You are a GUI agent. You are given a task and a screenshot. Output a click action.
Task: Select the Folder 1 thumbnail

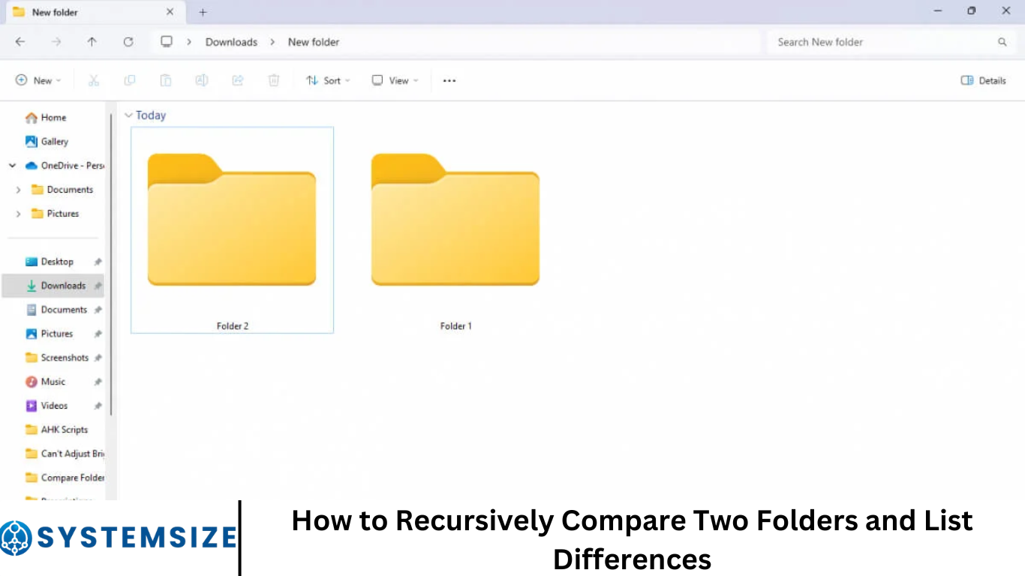pos(455,220)
